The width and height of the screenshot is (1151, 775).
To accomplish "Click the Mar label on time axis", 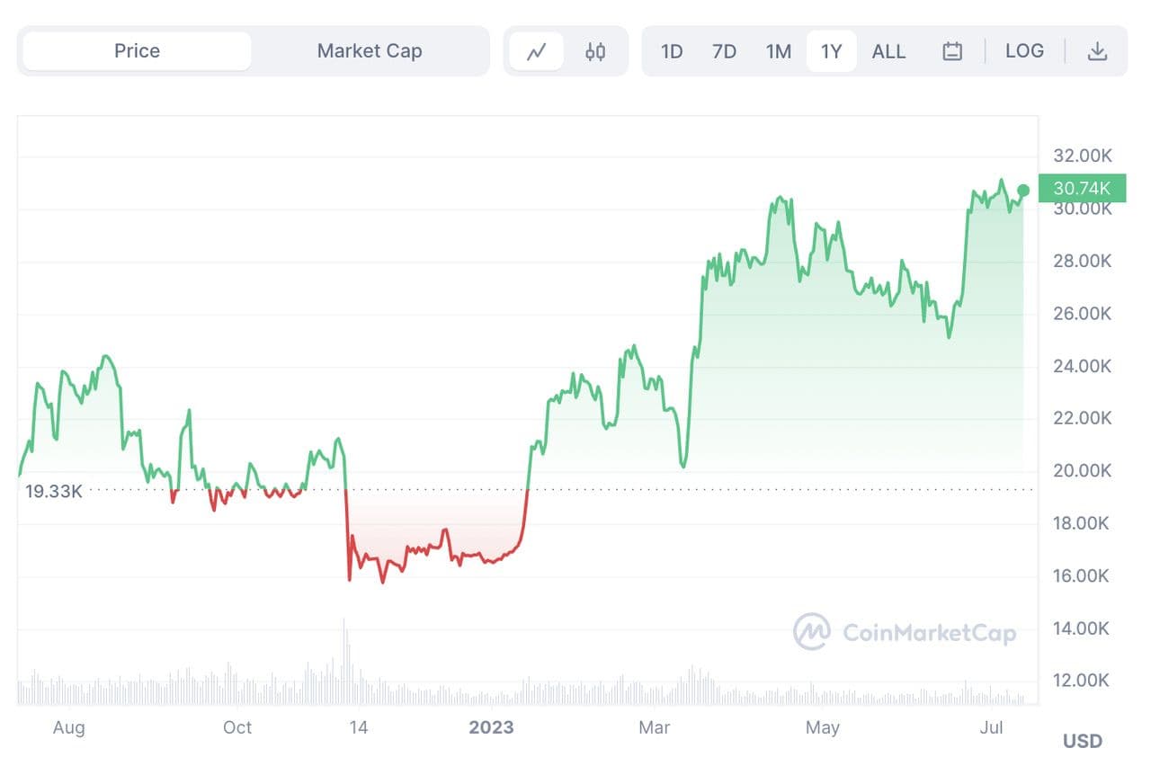I will tap(655, 727).
